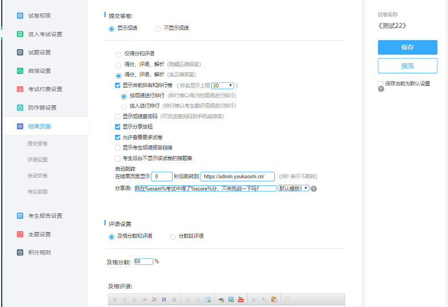Apply subscript in the editor toolbar
Viewport: 448px width, 307px height.
(264, 300)
